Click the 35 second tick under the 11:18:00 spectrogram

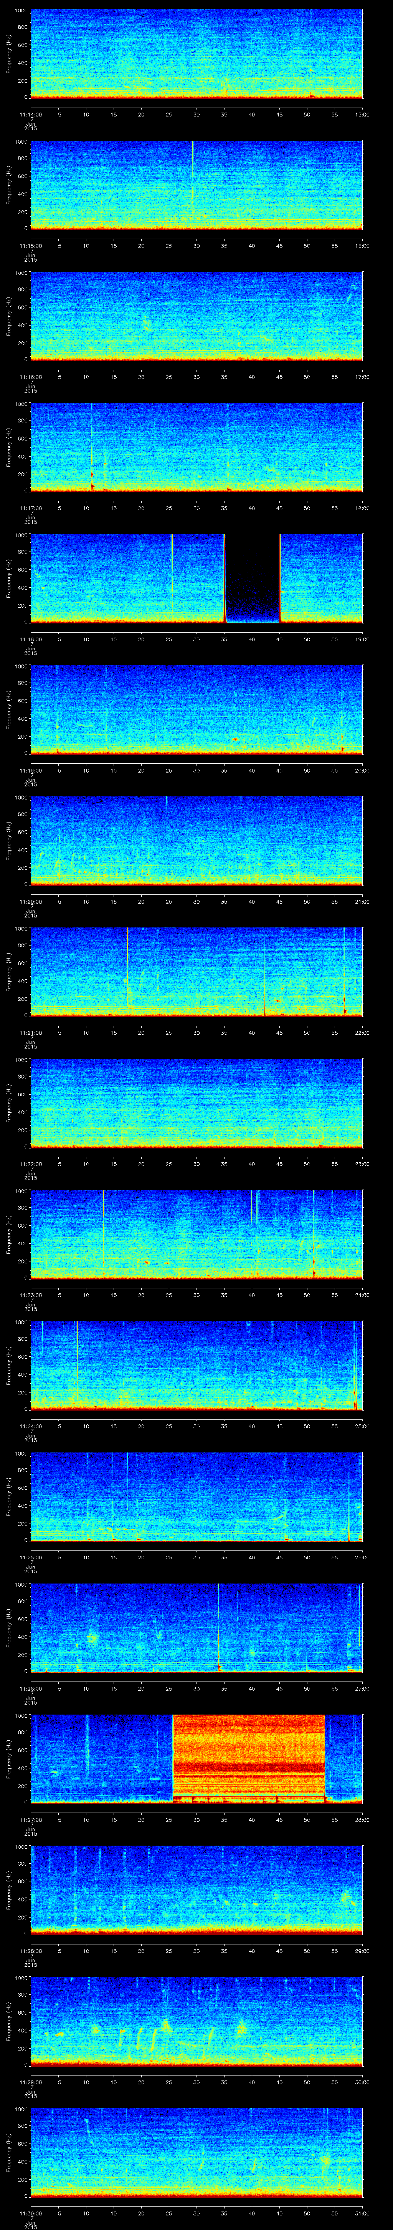click(x=225, y=640)
